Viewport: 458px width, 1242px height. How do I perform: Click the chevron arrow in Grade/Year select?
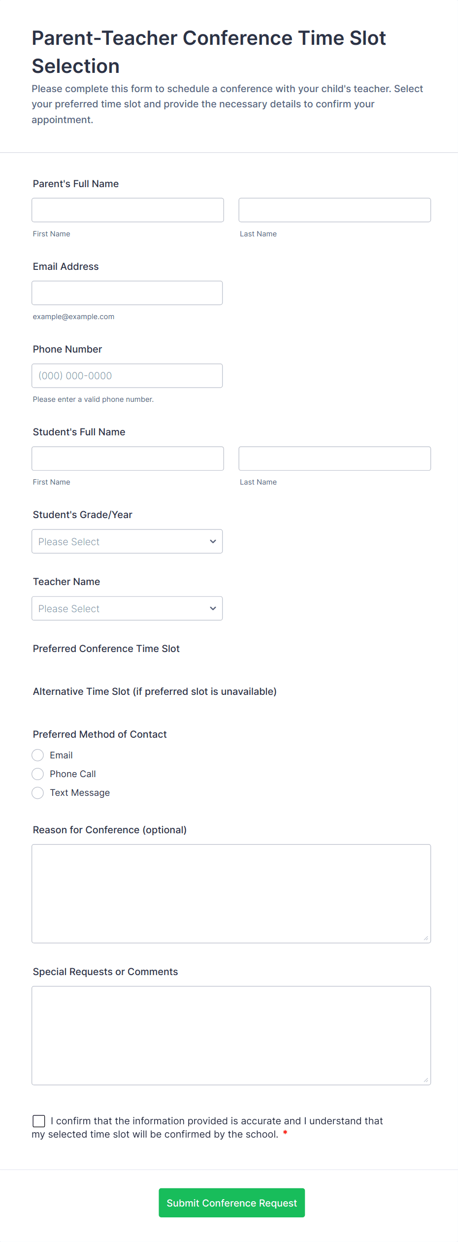213,541
